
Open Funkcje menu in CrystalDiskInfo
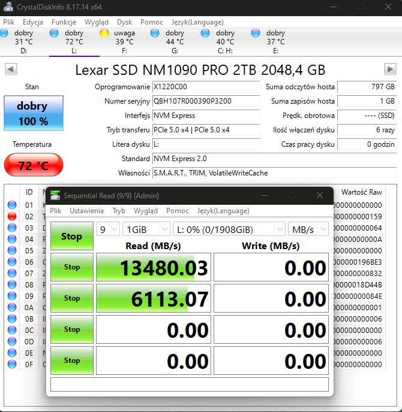[x=64, y=22]
